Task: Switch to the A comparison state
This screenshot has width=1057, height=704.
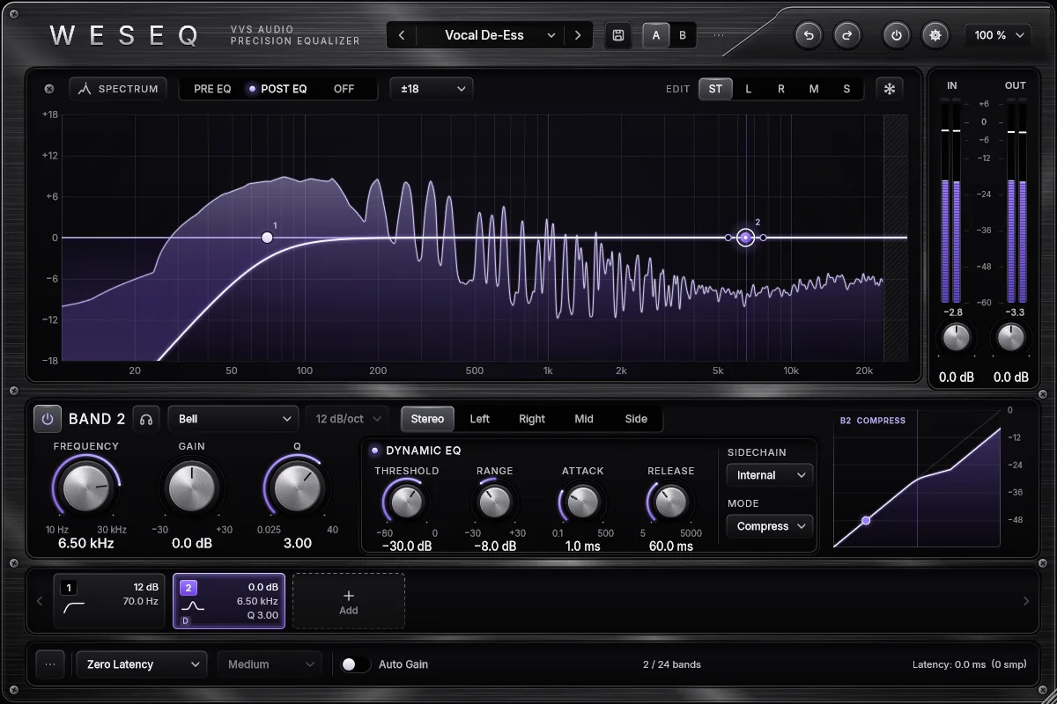Action: point(656,35)
